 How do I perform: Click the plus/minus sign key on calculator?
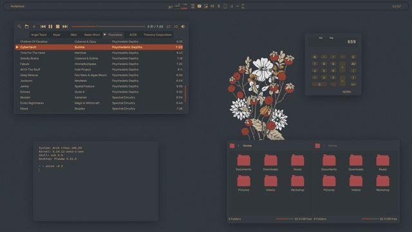[x=353, y=84]
